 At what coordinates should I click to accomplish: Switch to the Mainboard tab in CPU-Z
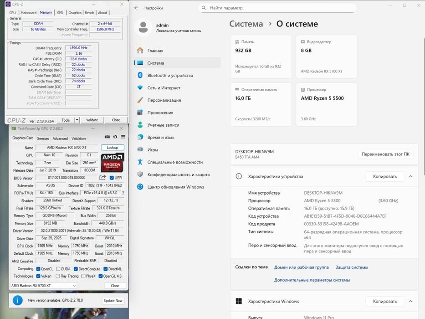28,13
